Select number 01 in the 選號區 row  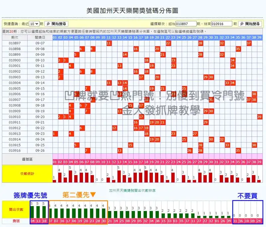pyautogui.click(x=55, y=162)
